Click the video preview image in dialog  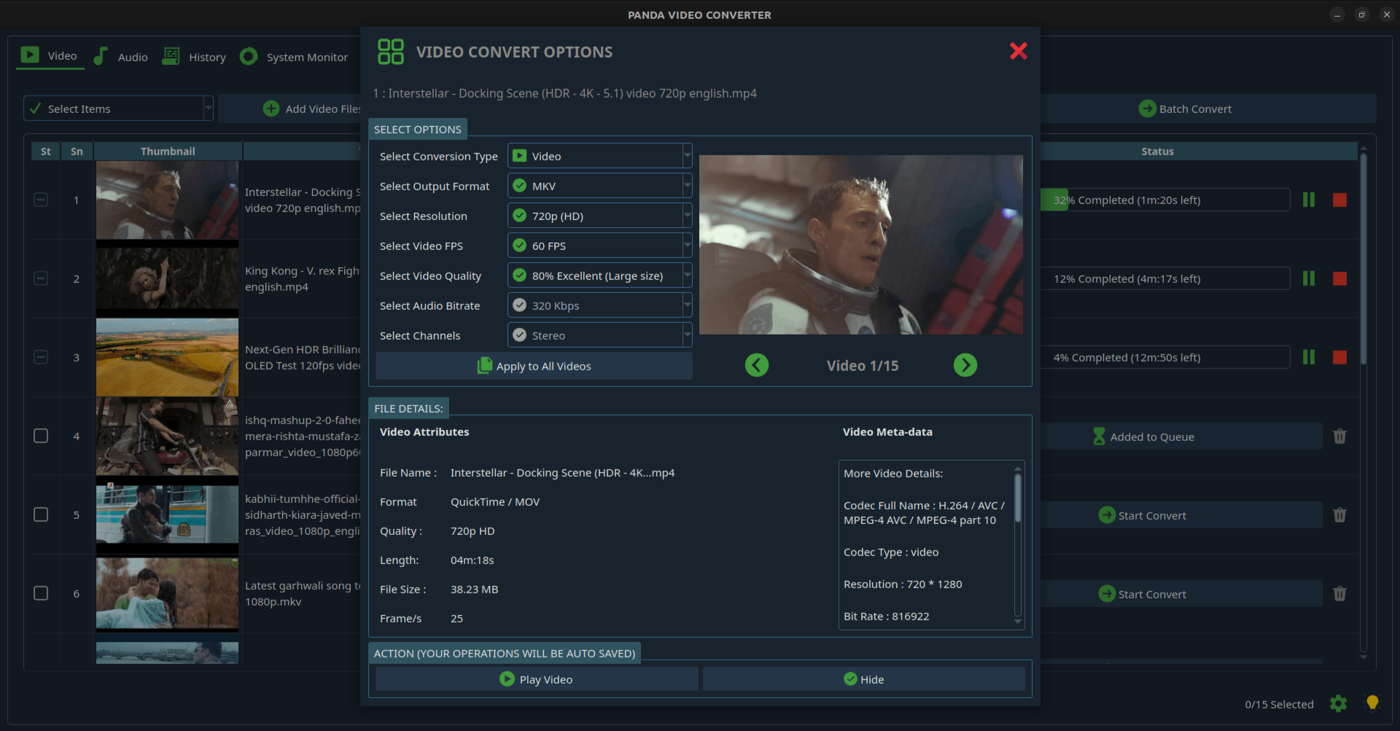(x=861, y=245)
